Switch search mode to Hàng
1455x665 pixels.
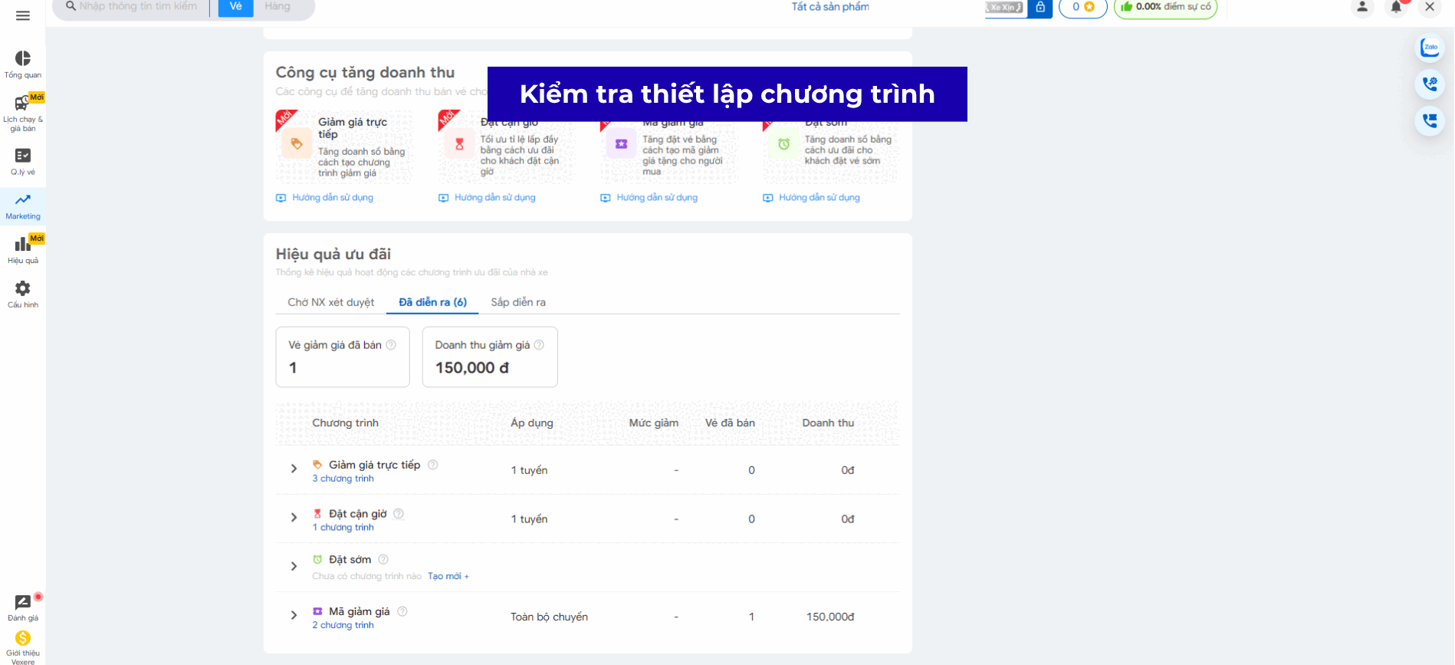[278, 7]
